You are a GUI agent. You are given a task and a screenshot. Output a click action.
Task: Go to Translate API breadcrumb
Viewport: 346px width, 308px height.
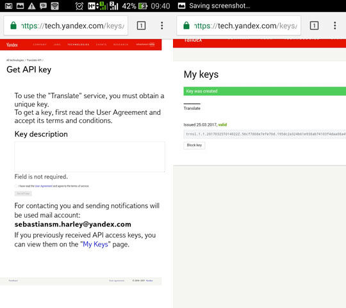[34, 60]
